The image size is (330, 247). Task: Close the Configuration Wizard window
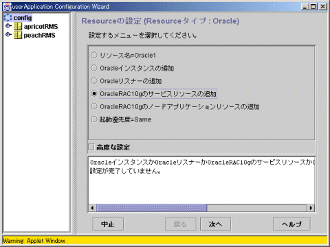(x=322, y=7)
